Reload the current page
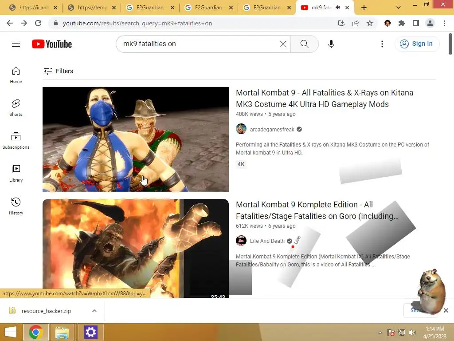Viewport: 454px width, 341px height. 38,23
